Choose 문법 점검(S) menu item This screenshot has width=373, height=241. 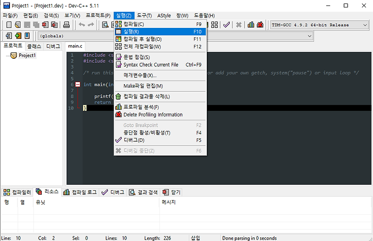pyautogui.click(x=160, y=57)
